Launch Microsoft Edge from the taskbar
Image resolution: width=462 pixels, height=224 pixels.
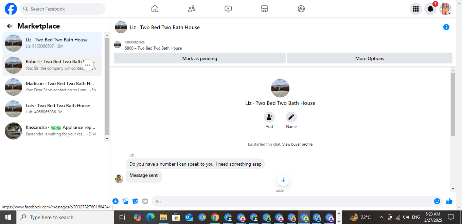[x=150, y=217]
